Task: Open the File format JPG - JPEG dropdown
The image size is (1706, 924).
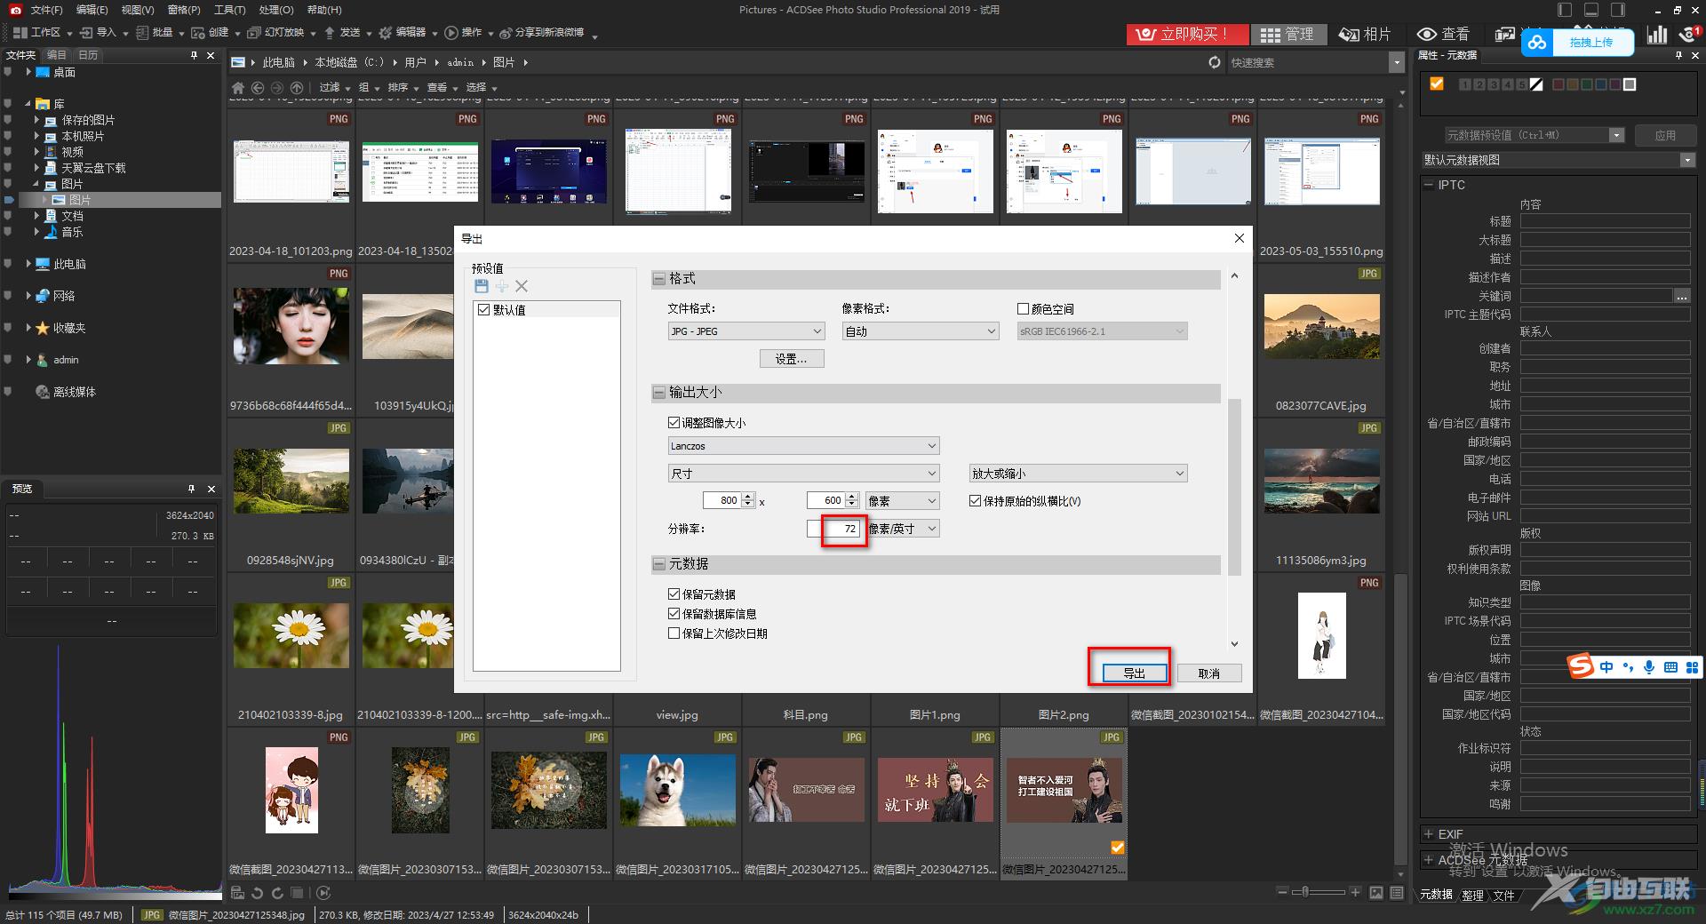Action: click(746, 331)
